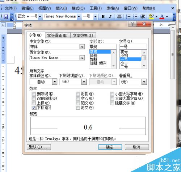The height and width of the screenshot is (172, 181).
Task: Apply bulleted list from the toolbar
Action: 135,17
